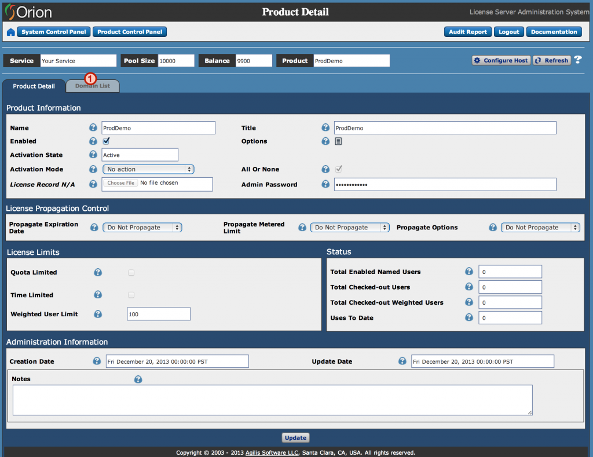
Task: Toggle the Time Limited checkbox
Action: tap(131, 295)
